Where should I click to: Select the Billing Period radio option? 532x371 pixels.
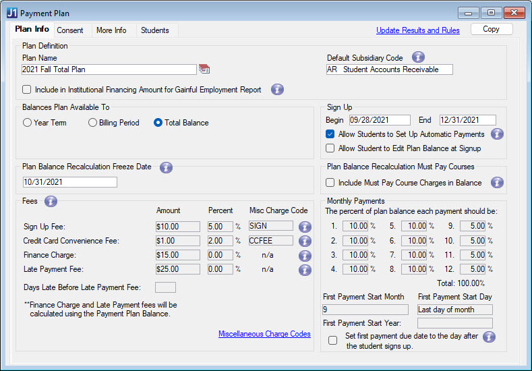coord(93,123)
